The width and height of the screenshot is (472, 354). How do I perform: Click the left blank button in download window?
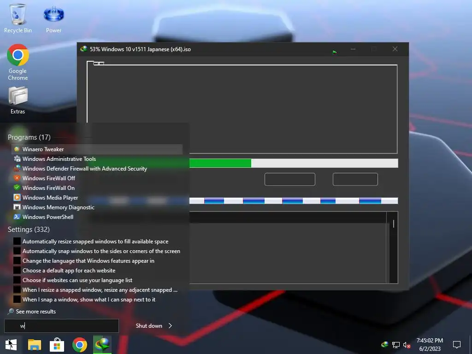[x=290, y=179]
